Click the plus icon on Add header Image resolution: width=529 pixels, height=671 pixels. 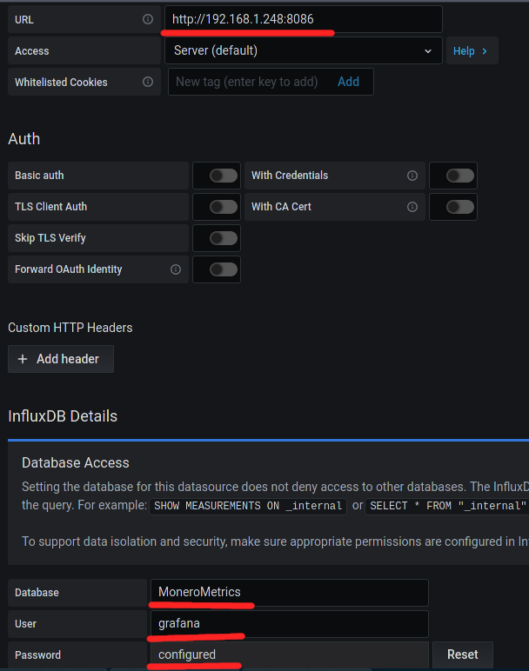(x=23, y=359)
